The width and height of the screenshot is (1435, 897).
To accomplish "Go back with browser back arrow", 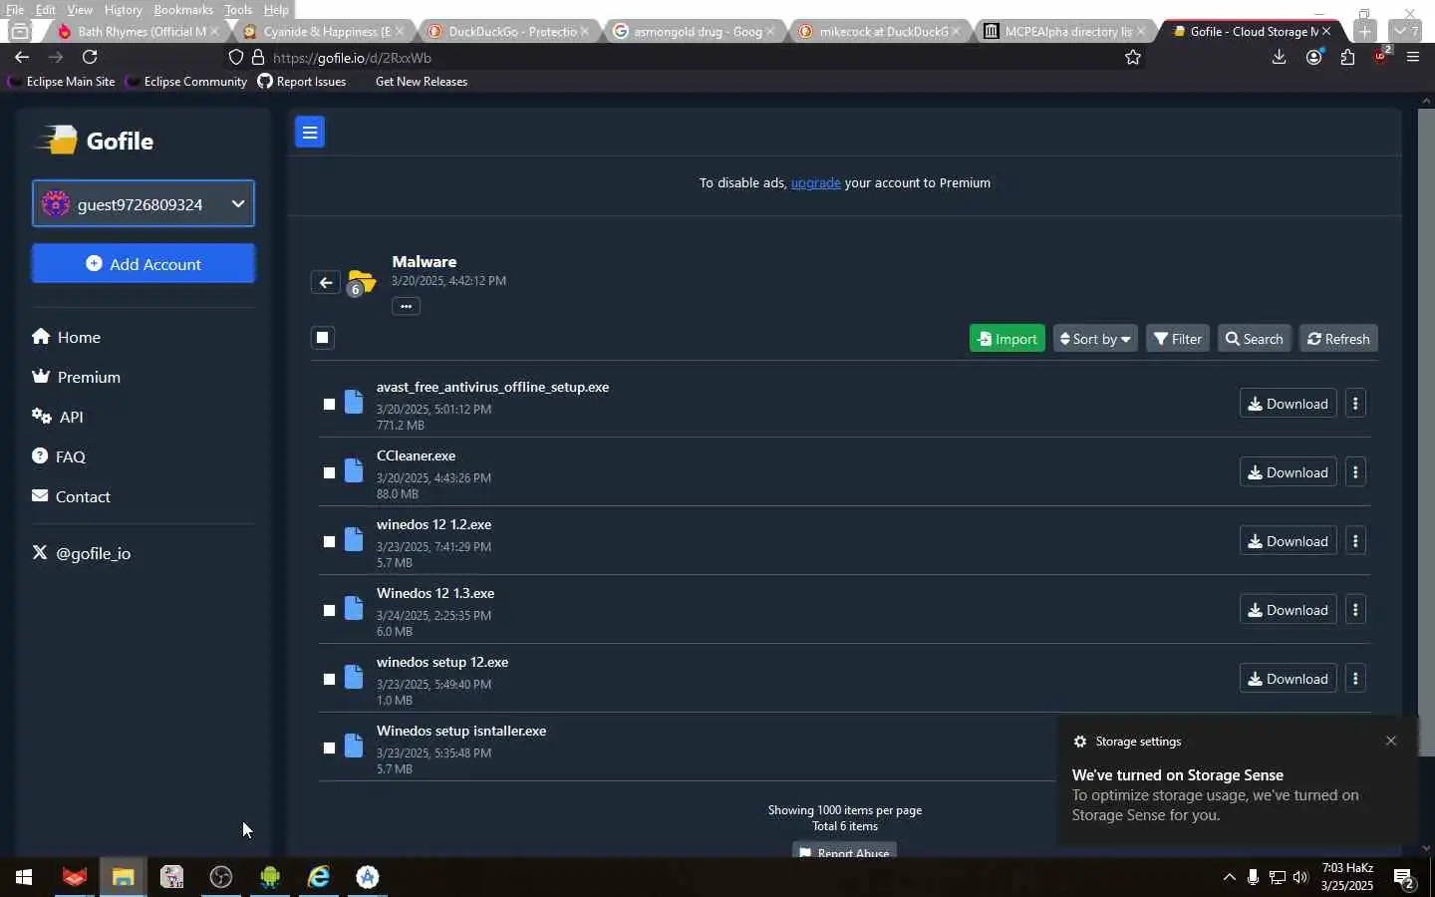I will coord(22,58).
